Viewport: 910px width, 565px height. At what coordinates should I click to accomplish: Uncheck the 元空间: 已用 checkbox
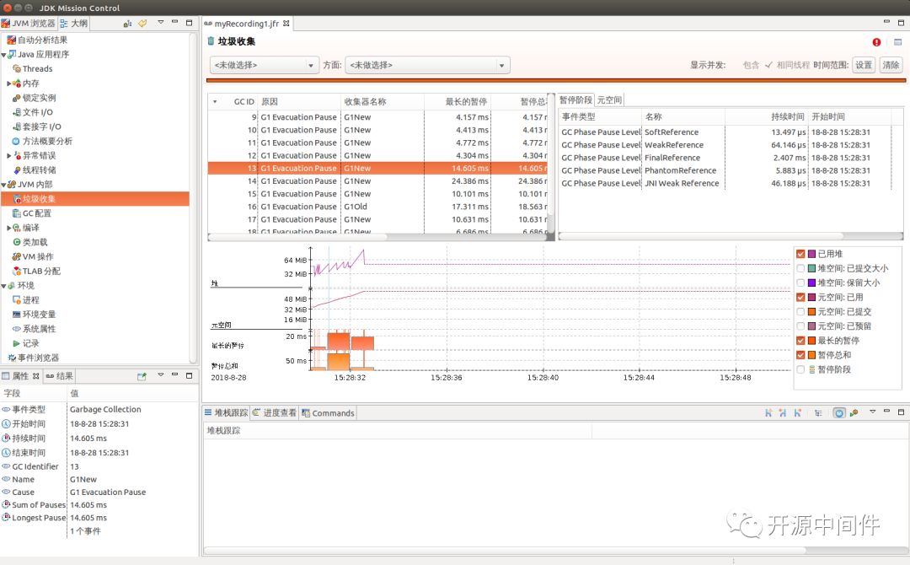point(801,298)
